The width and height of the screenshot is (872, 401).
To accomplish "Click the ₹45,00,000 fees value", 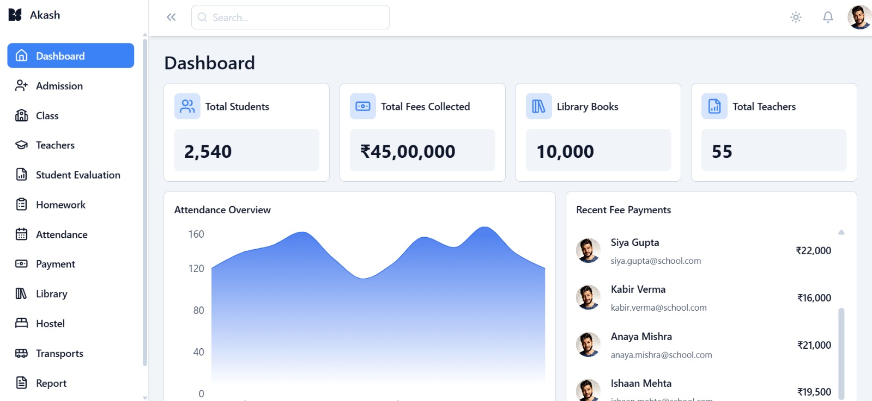I will click(x=408, y=151).
